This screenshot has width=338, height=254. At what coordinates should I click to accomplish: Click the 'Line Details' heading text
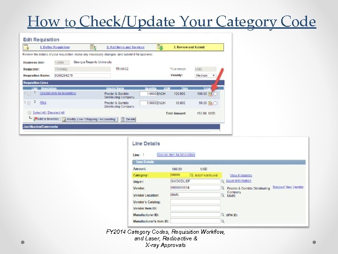tap(146, 143)
